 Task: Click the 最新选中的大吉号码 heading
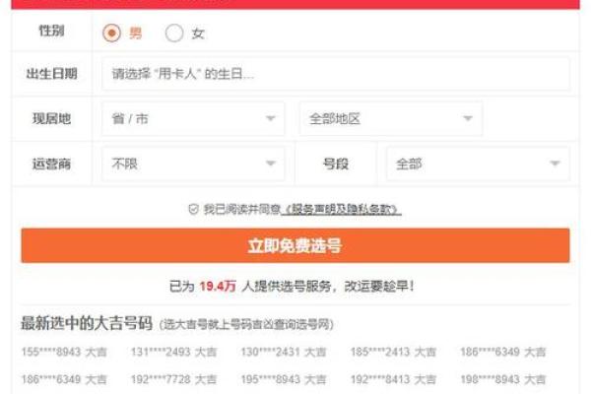(x=87, y=323)
